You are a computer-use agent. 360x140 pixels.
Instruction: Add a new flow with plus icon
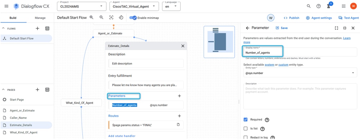[x=37, y=28]
